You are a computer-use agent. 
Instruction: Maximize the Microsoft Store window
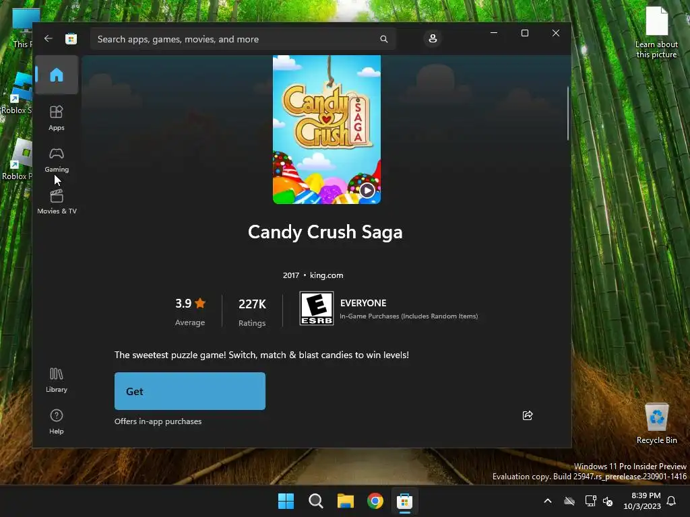tap(524, 33)
